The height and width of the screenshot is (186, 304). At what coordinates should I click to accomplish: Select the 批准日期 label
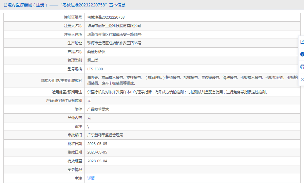click(75, 144)
